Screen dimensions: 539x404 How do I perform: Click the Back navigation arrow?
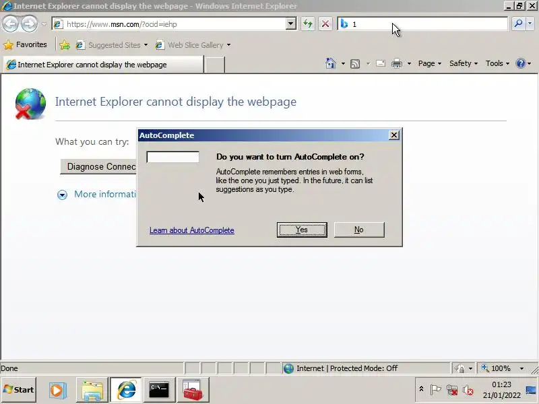coord(10,24)
